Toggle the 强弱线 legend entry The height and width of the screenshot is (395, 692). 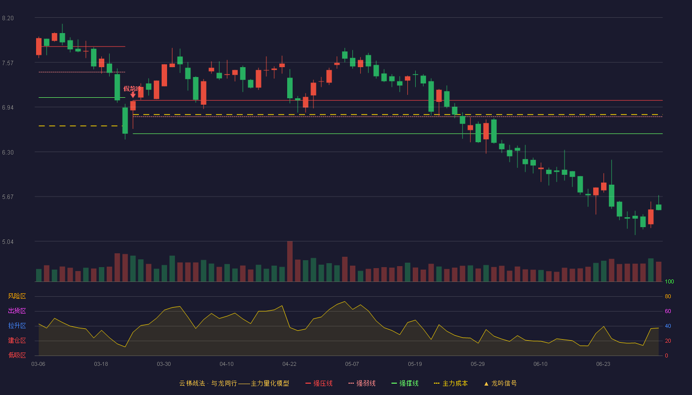tap(362, 383)
